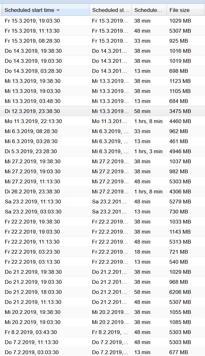Viewport: 205px width, 356px height.
Task: Select the recording Sa 23.2.2019, 03:03:30
Action: coord(102,212)
